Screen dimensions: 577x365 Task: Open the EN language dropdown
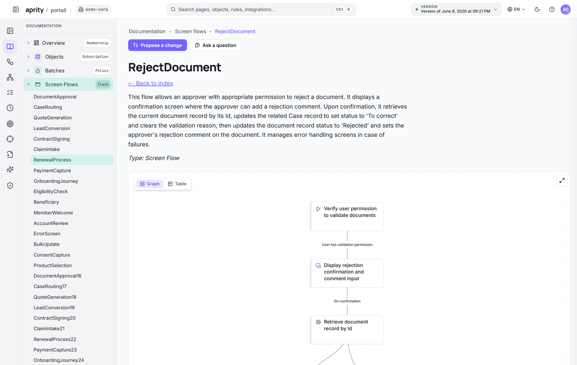(x=516, y=10)
